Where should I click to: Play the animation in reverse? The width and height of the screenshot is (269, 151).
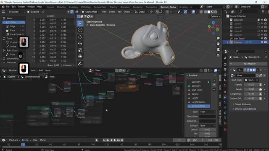coord(111,140)
